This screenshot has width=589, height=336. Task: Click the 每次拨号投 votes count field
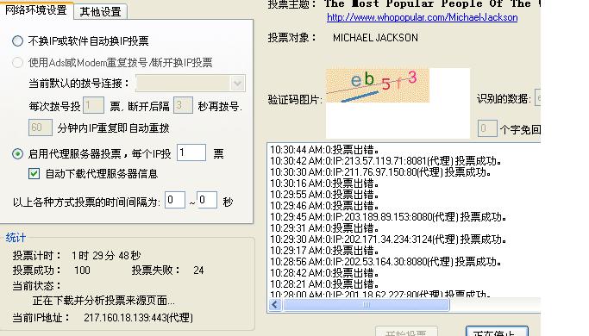click(x=93, y=105)
